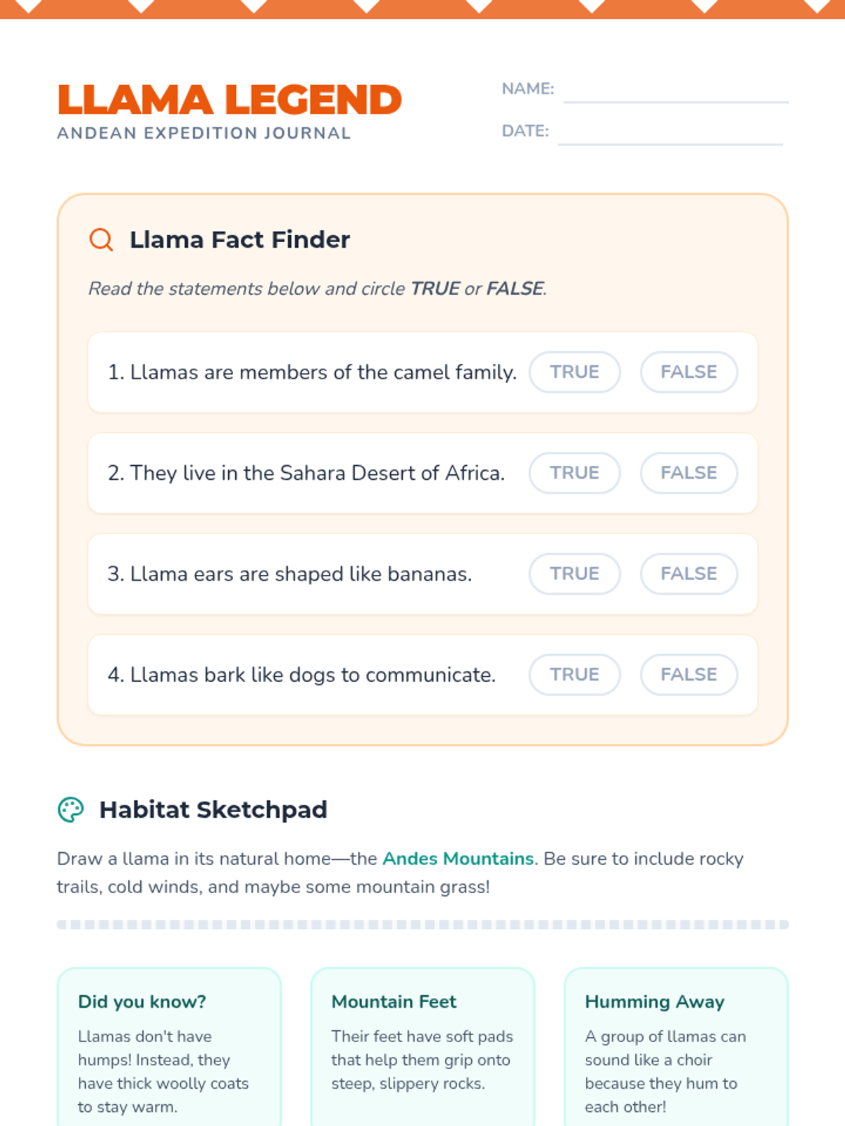The height and width of the screenshot is (1126, 845).
Task: Choose TRUE for the Sahara Desert statement
Action: click(574, 472)
